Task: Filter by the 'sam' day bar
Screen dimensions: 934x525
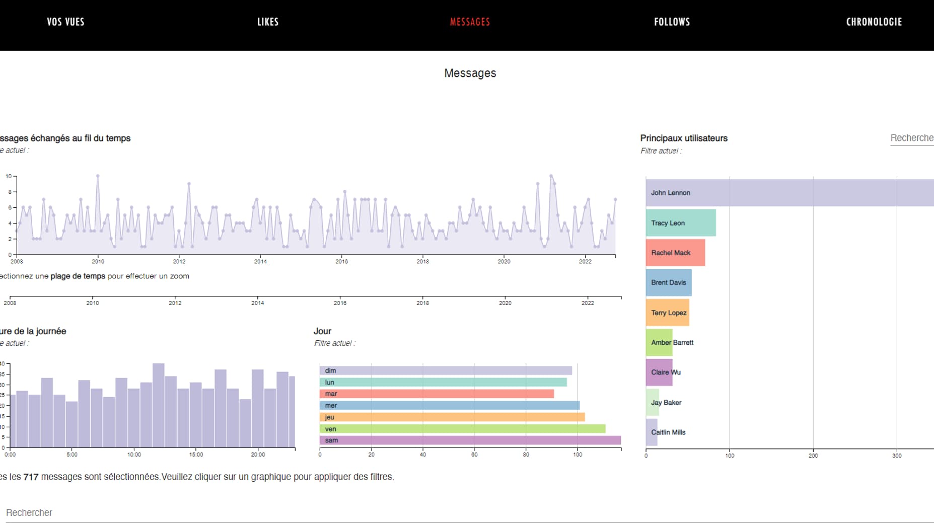Action: [x=470, y=440]
